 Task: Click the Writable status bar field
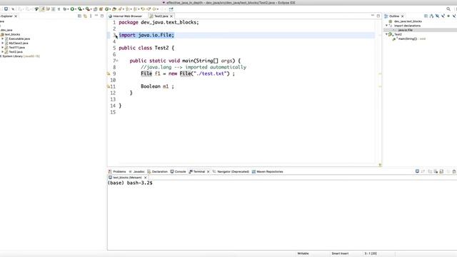[303, 253]
